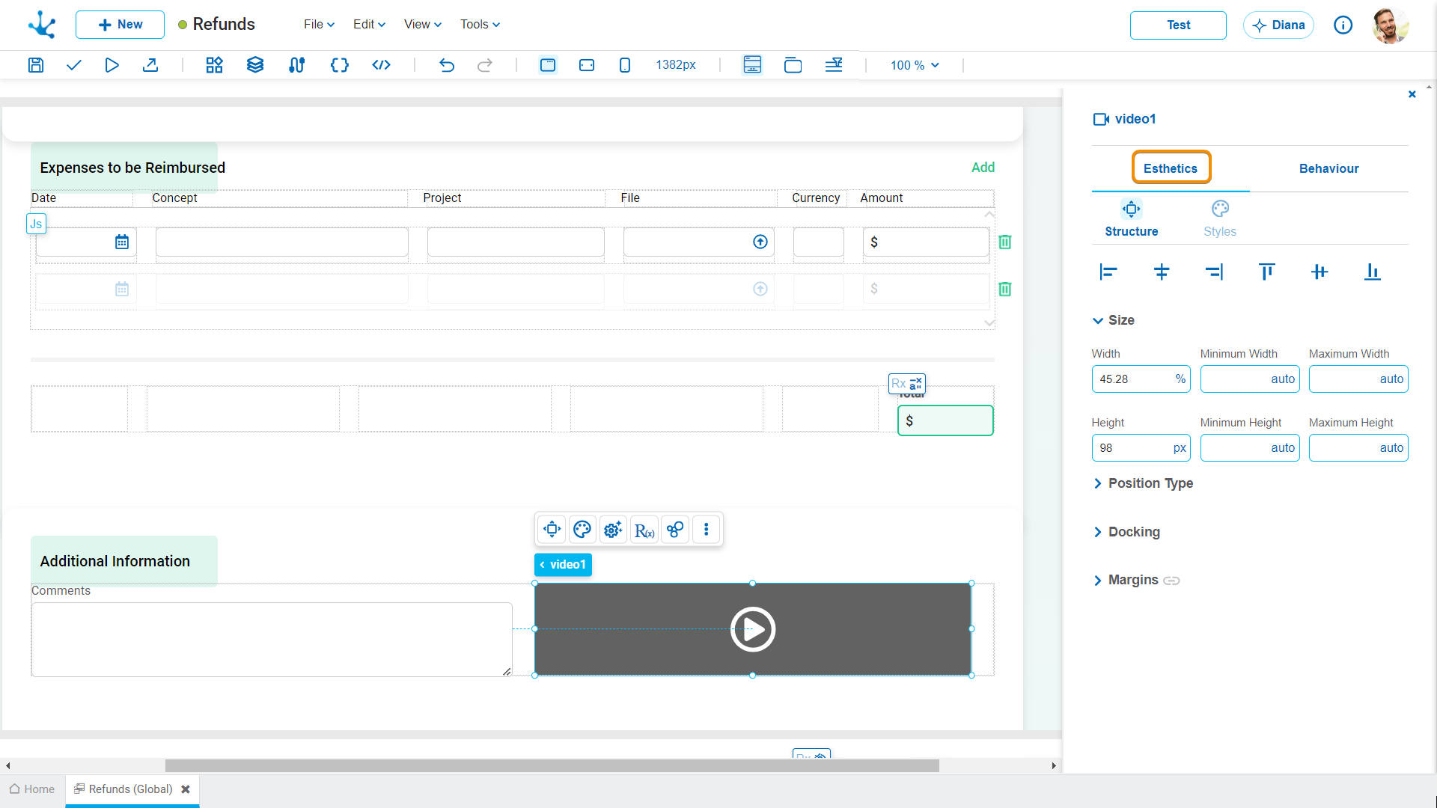Viewport: 1437px width, 808px height.
Task: Open the video1 more options menu
Action: click(706, 530)
